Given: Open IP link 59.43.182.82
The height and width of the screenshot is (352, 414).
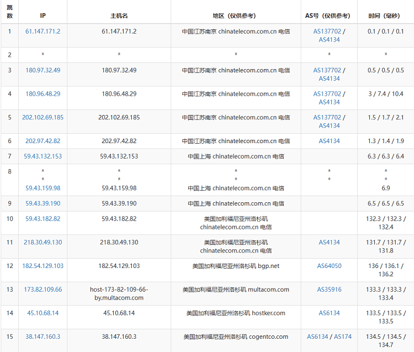Looking at the screenshot, I should pyautogui.click(x=43, y=218).
